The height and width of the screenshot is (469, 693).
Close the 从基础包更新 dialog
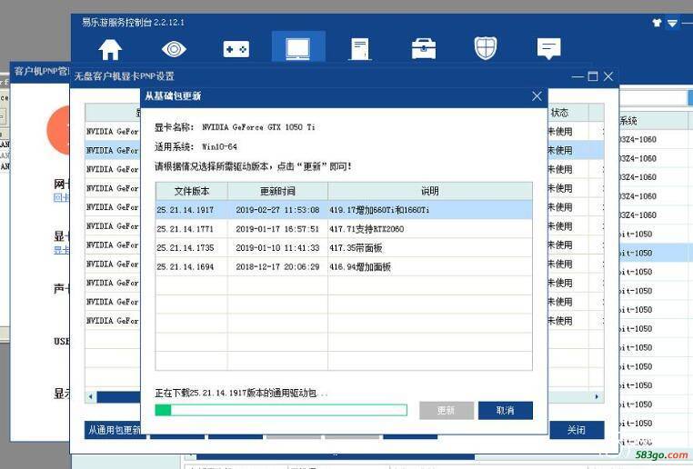(537, 95)
